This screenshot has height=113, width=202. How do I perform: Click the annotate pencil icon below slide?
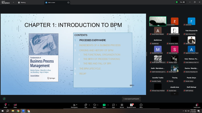(x=4, y=99)
